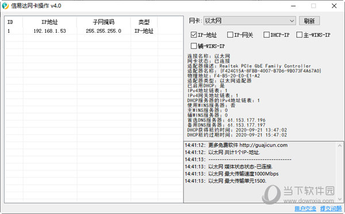
Task: Select the IP-地址 type cell in row 1
Action: [144, 31]
